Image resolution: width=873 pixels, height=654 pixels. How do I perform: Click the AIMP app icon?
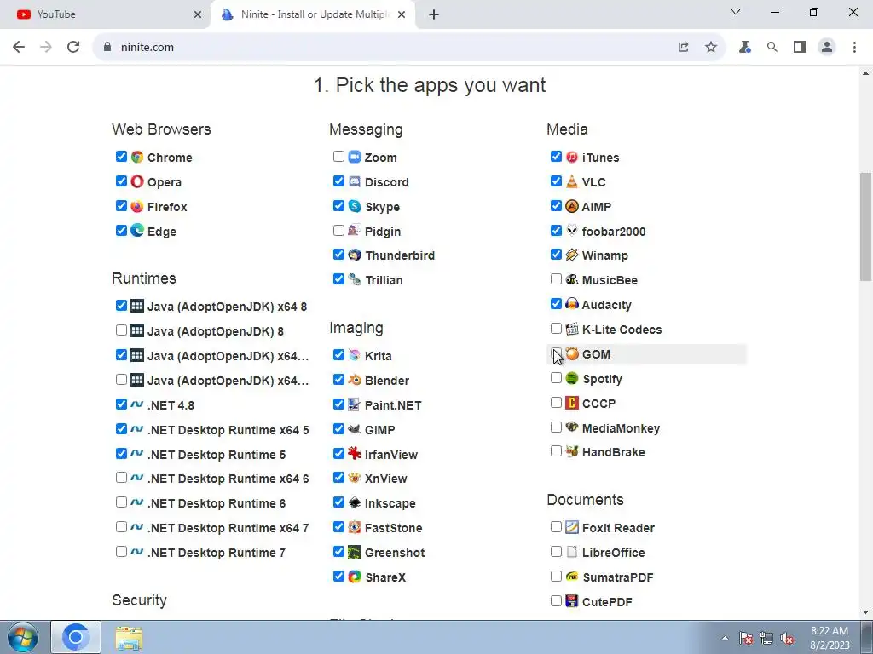[x=572, y=206]
